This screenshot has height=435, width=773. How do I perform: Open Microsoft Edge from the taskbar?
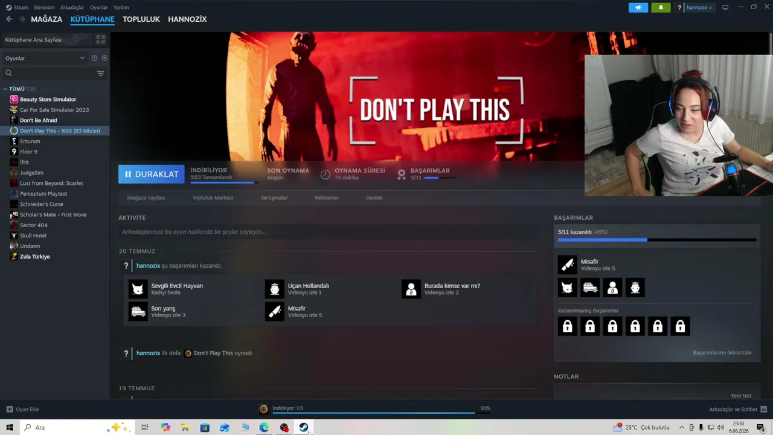[x=264, y=428]
